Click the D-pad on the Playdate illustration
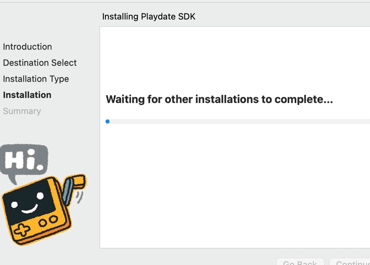The width and height of the screenshot is (370, 265). [x=22, y=230]
